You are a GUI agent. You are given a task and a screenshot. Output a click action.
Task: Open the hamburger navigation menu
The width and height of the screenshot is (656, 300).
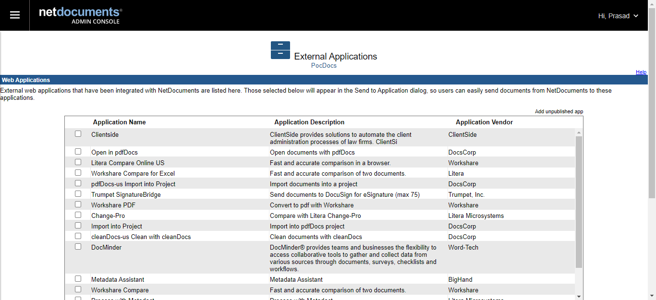(x=15, y=15)
